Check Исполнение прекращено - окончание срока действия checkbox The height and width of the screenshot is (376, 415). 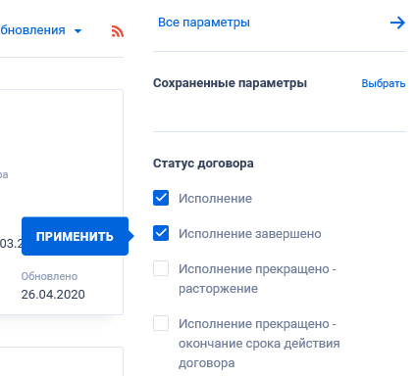tap(161, 323)
